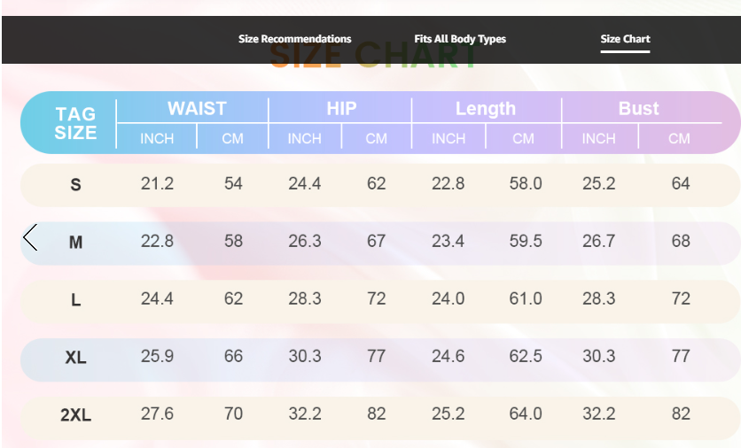Viewport: 741px width, 448px height.
Task: Click waist inch value 21.2 for size S
Action: click(x=157, y=184)
